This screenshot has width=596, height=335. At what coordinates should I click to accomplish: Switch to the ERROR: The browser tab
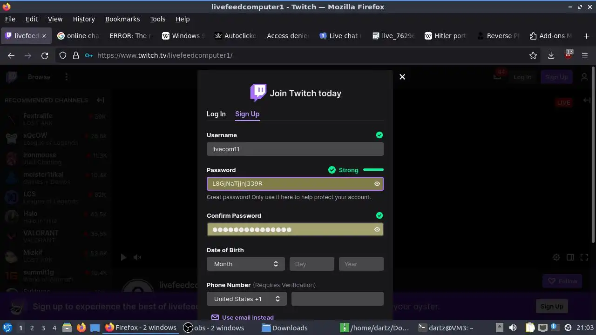(x=129, y=36)
